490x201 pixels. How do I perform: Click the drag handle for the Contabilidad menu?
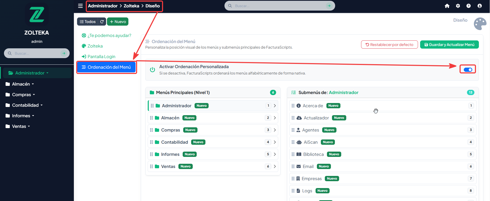(151, 142)
